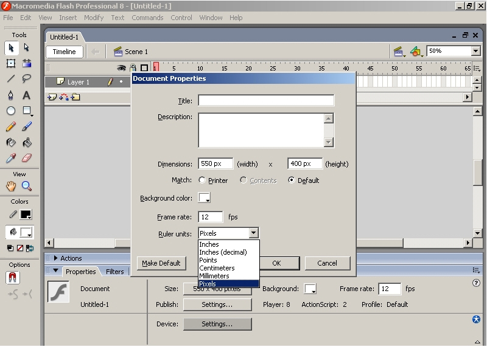
Task: Choose Points from ruler units list
Action: point(229,260)
